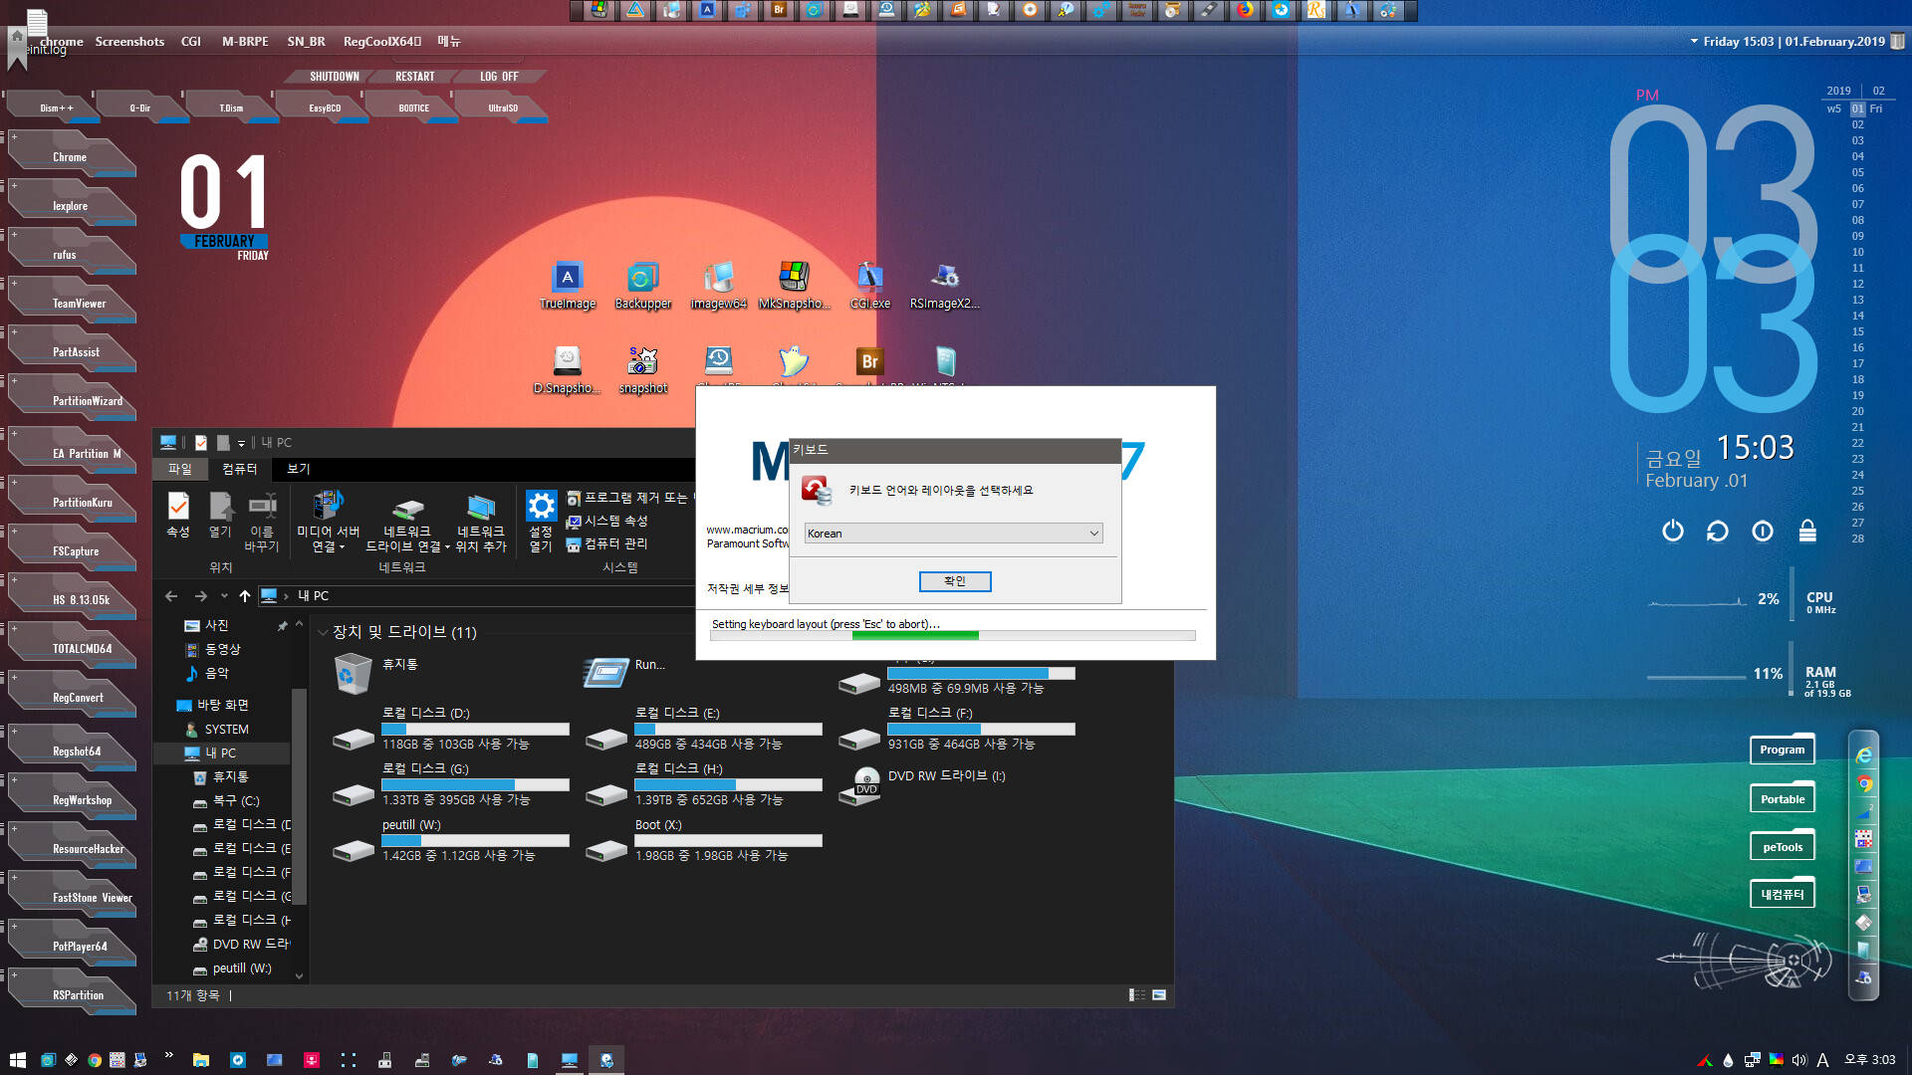
Task: Open 컴퓨터 관리 in Explorer ribbon
Action: click(x=607, y=543)
